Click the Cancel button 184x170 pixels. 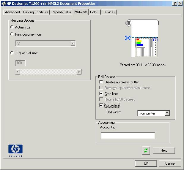point(170,163)
